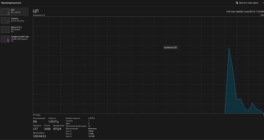The width and height of the screenshot is (264, 140).
Task: Click the "SSD (NVMe)" disk description
Action: pyautogui.click(x=15, y=30)
